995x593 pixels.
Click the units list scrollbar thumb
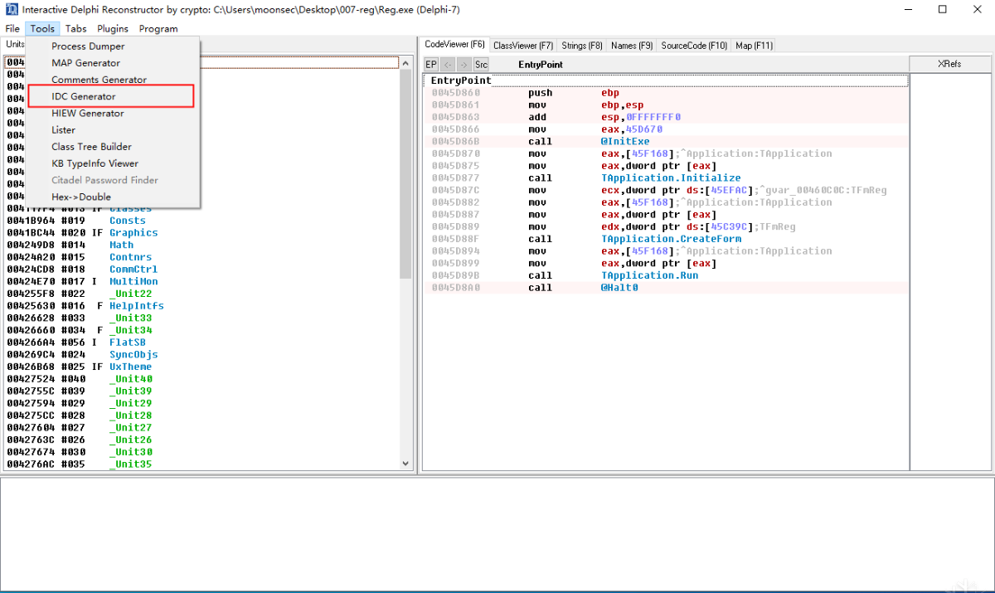pyautogui.click(x=405, y=174)
